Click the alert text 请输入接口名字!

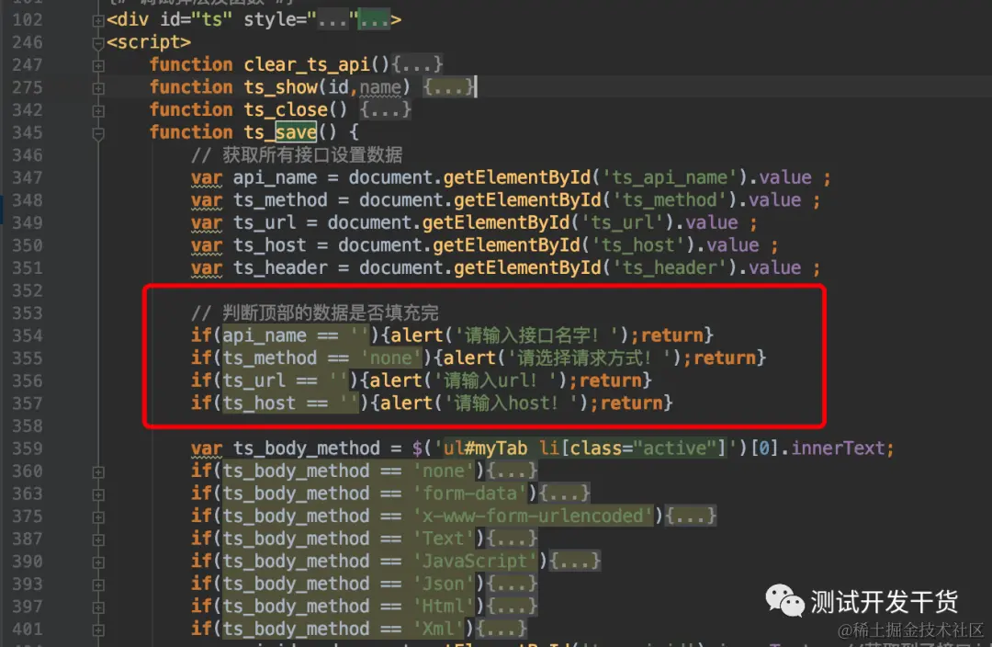pos(537,335)
